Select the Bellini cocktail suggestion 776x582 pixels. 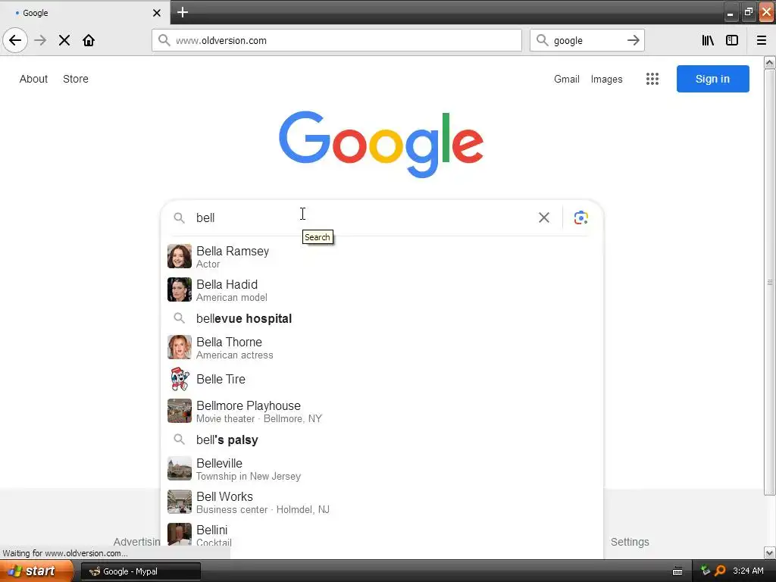click(x=382, y=533)
